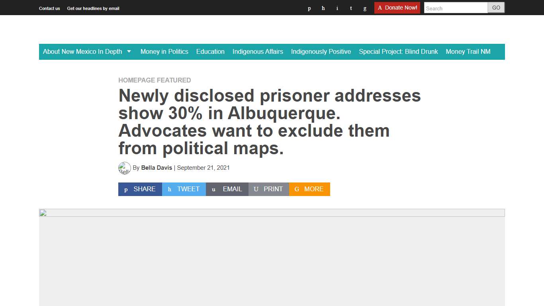Open the Facebook icon in the top bar
Viewport: 544px width, 306px height.
(x=309, y=8)
